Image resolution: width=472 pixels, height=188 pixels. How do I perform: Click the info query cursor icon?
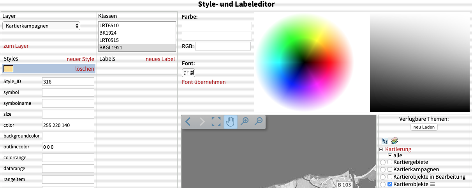(385, 141)
